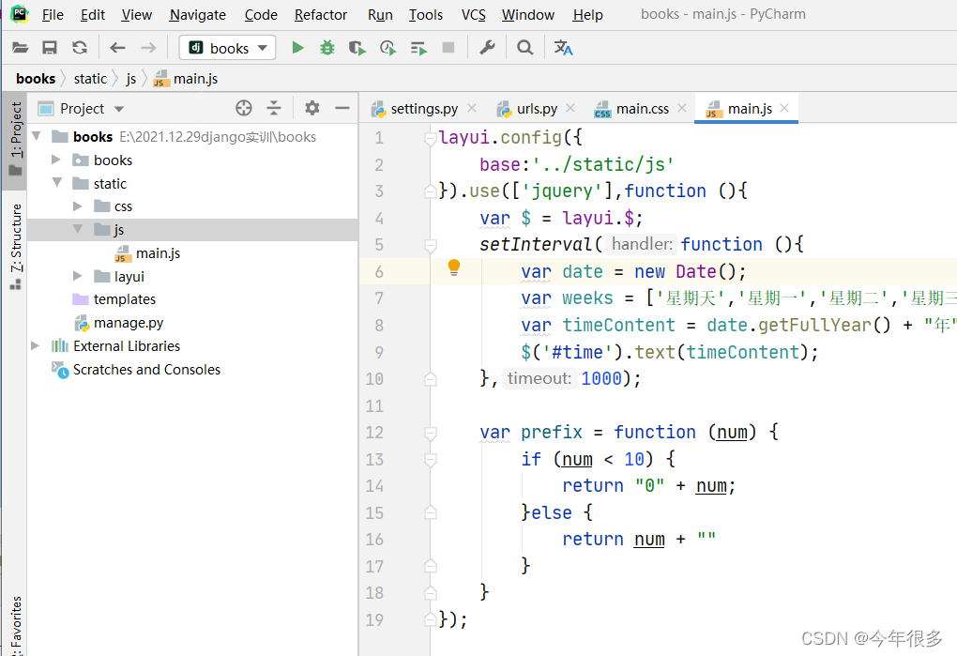Open the Refactor menu
The width and height of the screenshot is (957, 656).
pos(321,15)
